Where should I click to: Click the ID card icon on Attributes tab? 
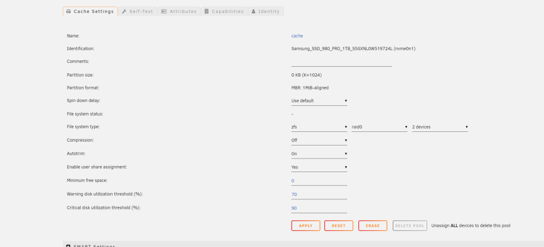[164, 11]
